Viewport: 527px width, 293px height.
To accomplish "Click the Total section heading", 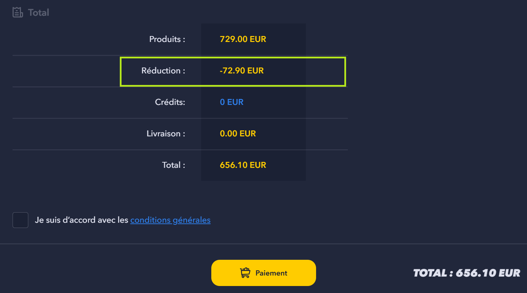I will (38, 13).
